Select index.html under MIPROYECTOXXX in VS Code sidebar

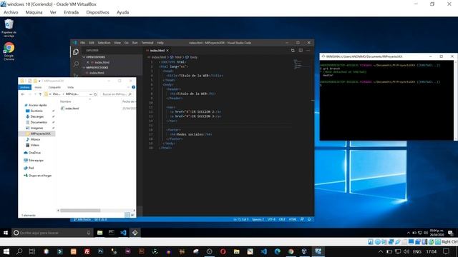pos(97,73)
